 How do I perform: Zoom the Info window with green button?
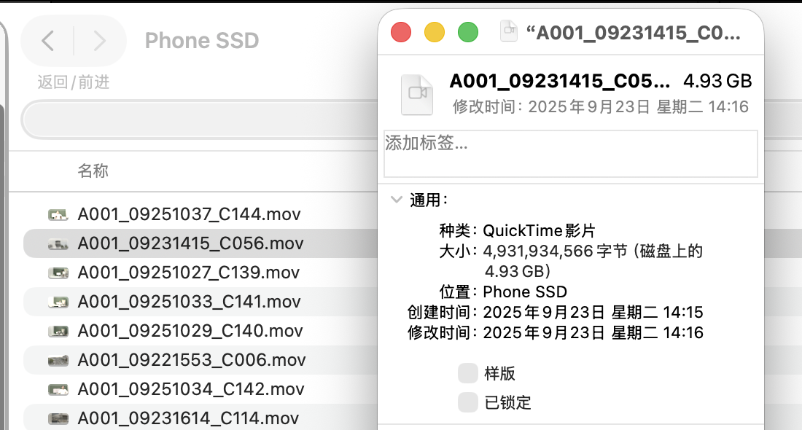[x=467, y=32]
